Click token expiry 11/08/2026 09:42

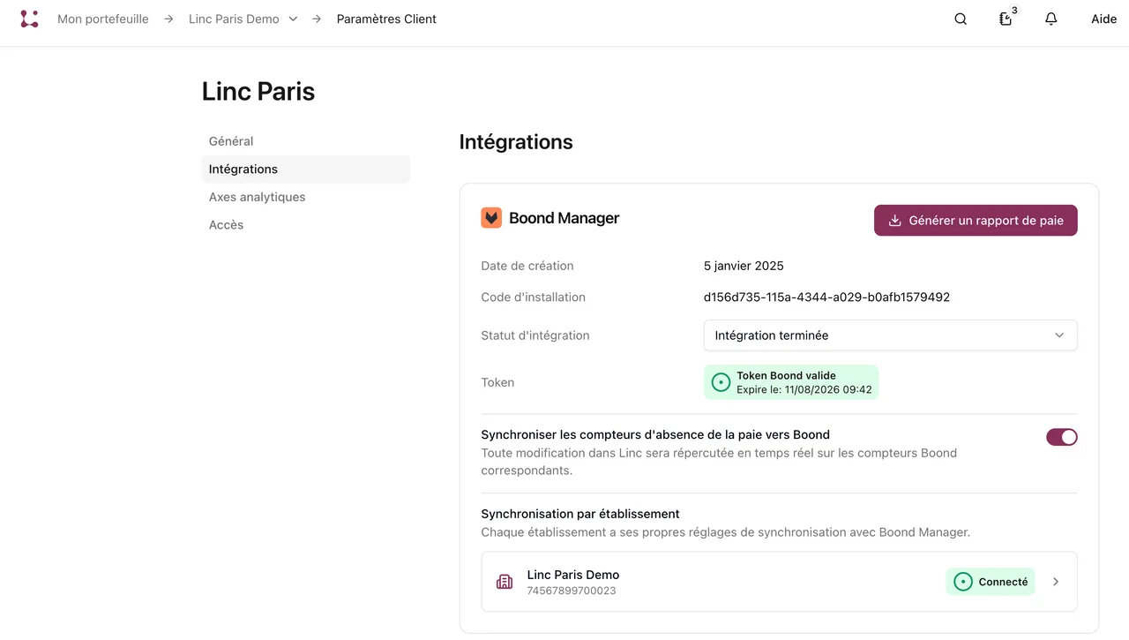[x=828, y=389]
